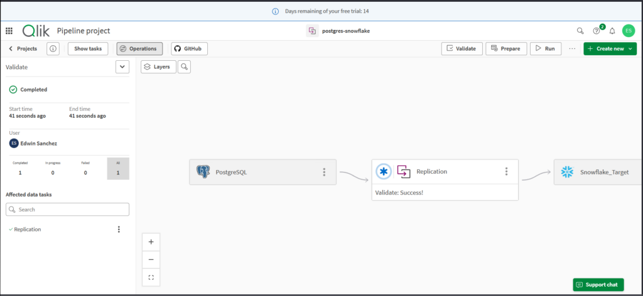Viewport: 643px width, 296px height.
Task: Zoom in with the plus button
Action: (x=151, y=242)
